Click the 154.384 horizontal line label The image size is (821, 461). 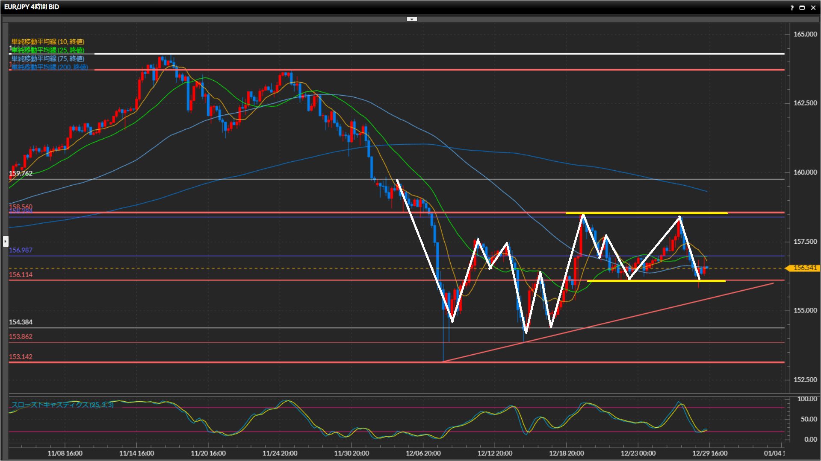click(21, 322)
